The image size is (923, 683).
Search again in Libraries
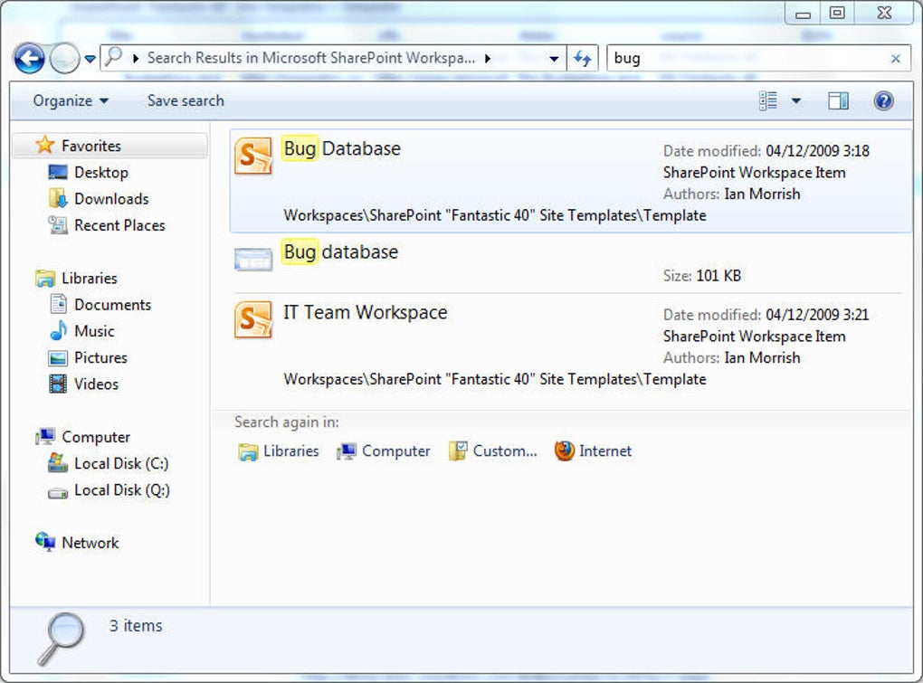(x=279, y=451)
